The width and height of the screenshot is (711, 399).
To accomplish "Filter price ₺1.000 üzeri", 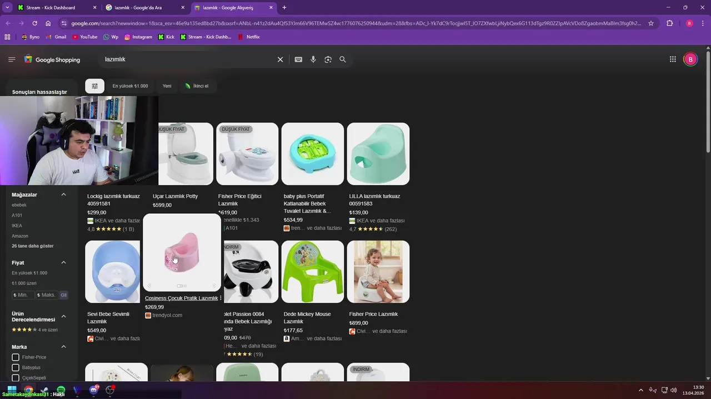I will pyautogui.click(x=24, y=283).
